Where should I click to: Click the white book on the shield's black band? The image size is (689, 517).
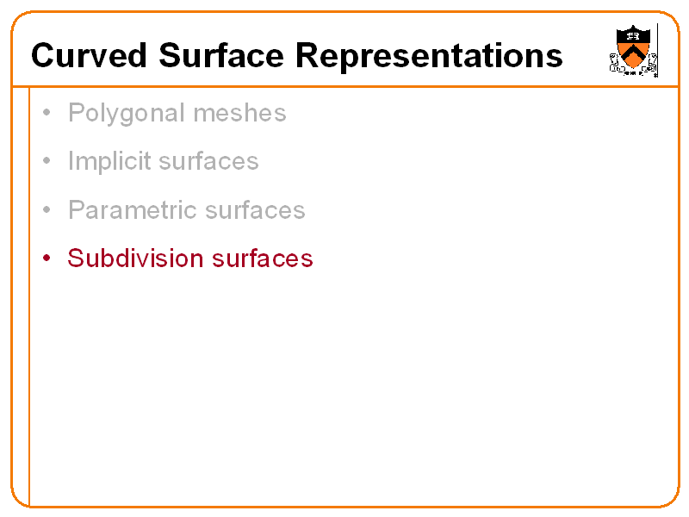pos(634,37)
